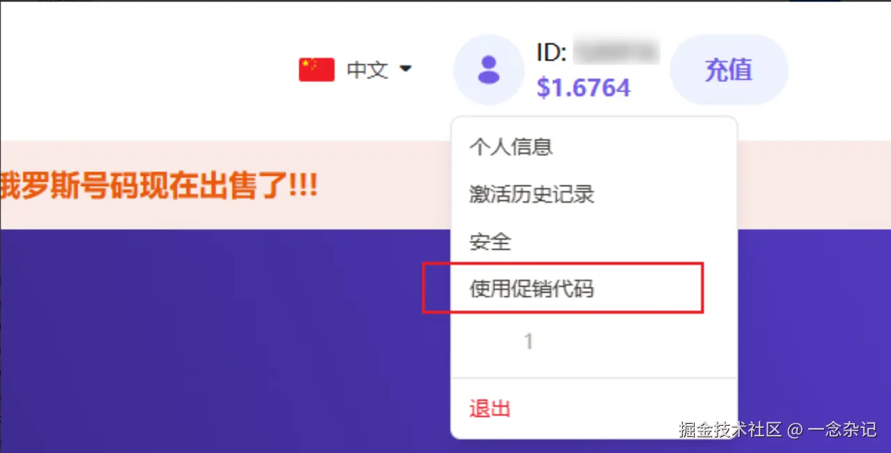The height and width of the screenshot is (453, 891).
Task: Click the purple hero section background
Action: [223, 340]
